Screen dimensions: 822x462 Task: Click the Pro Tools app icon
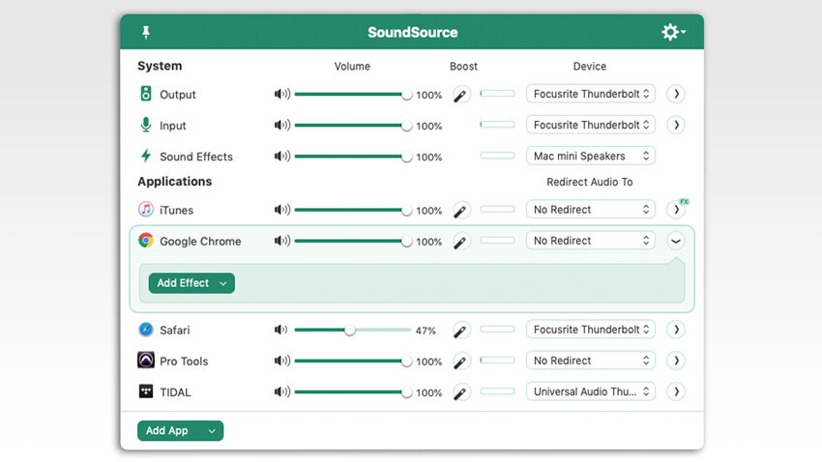[x=146, y=361]
